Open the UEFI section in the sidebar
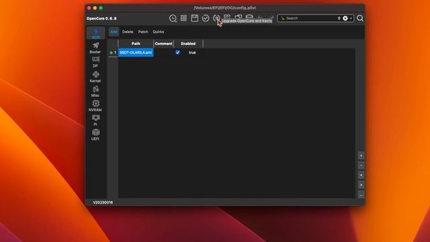This screenshot has height=242, width=430. click(x=95, y=135)
